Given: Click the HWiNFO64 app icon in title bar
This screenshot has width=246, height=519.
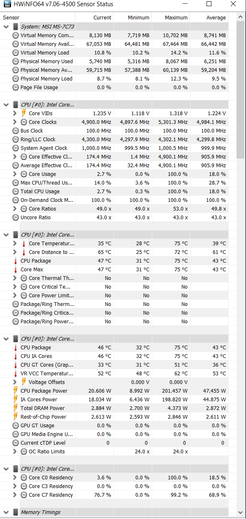Looking at the screenshot, I should [x=7, y=5].
